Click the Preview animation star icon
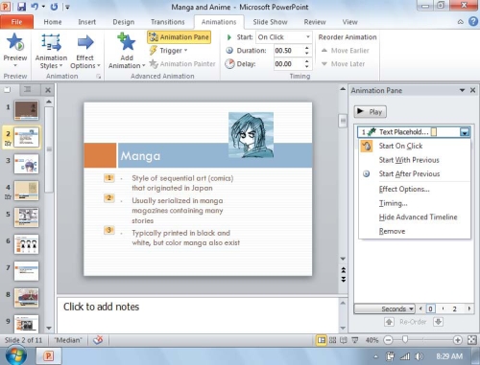Screen dimensions: 480x365 [x=15, y=42]
